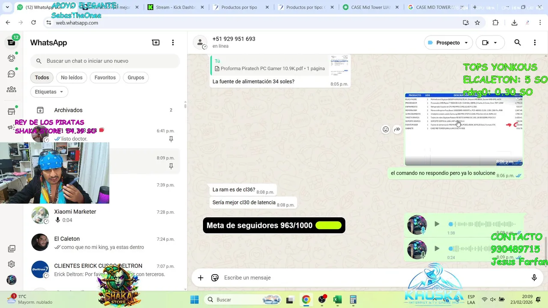Record a voice message with the microphone
548x308 pixels.
tap(534, 278)
